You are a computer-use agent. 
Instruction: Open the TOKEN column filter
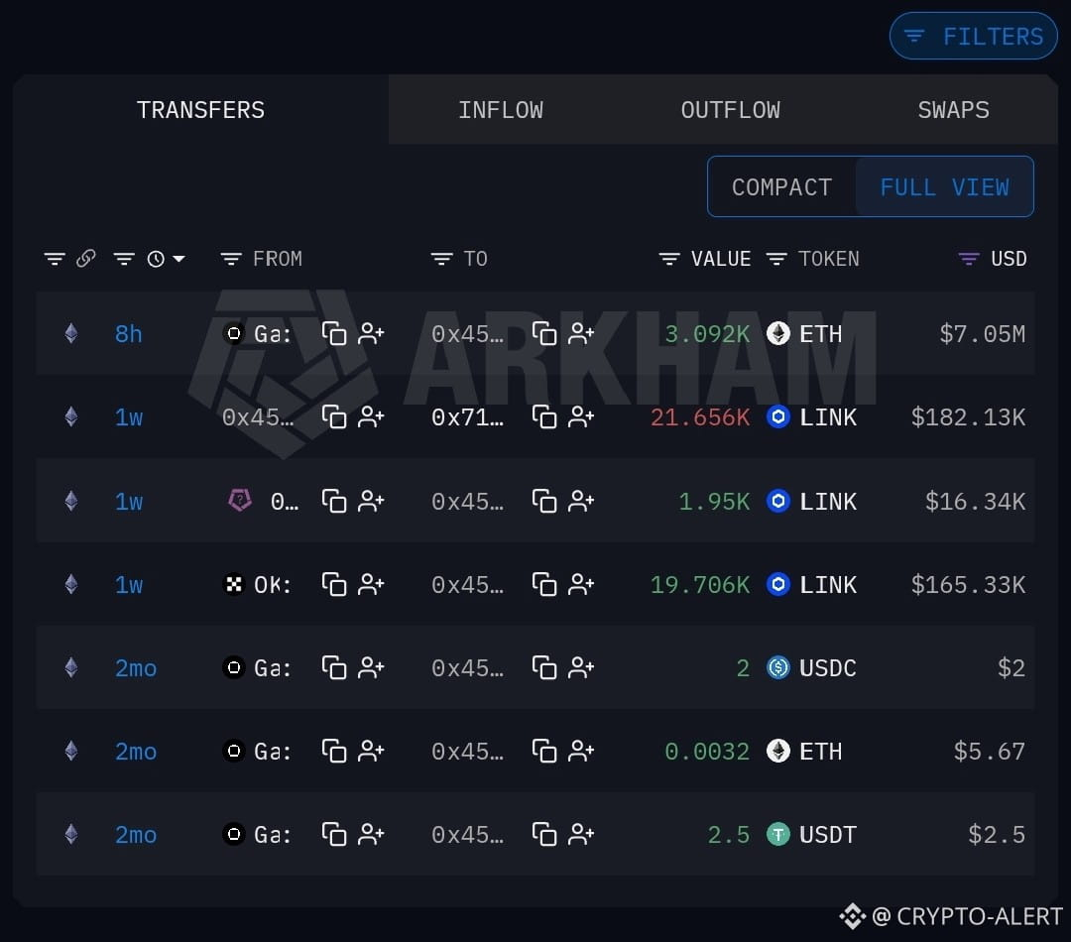click(x=776, y=259)
